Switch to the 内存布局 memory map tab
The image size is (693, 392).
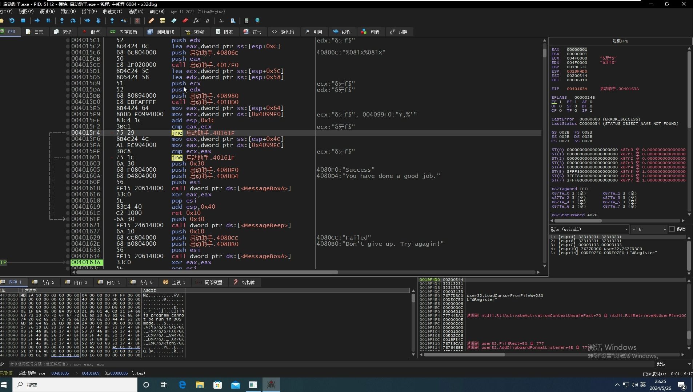[124, 32]
